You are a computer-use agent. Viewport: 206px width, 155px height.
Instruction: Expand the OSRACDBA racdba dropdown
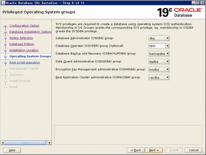click(x=159, y=77)
